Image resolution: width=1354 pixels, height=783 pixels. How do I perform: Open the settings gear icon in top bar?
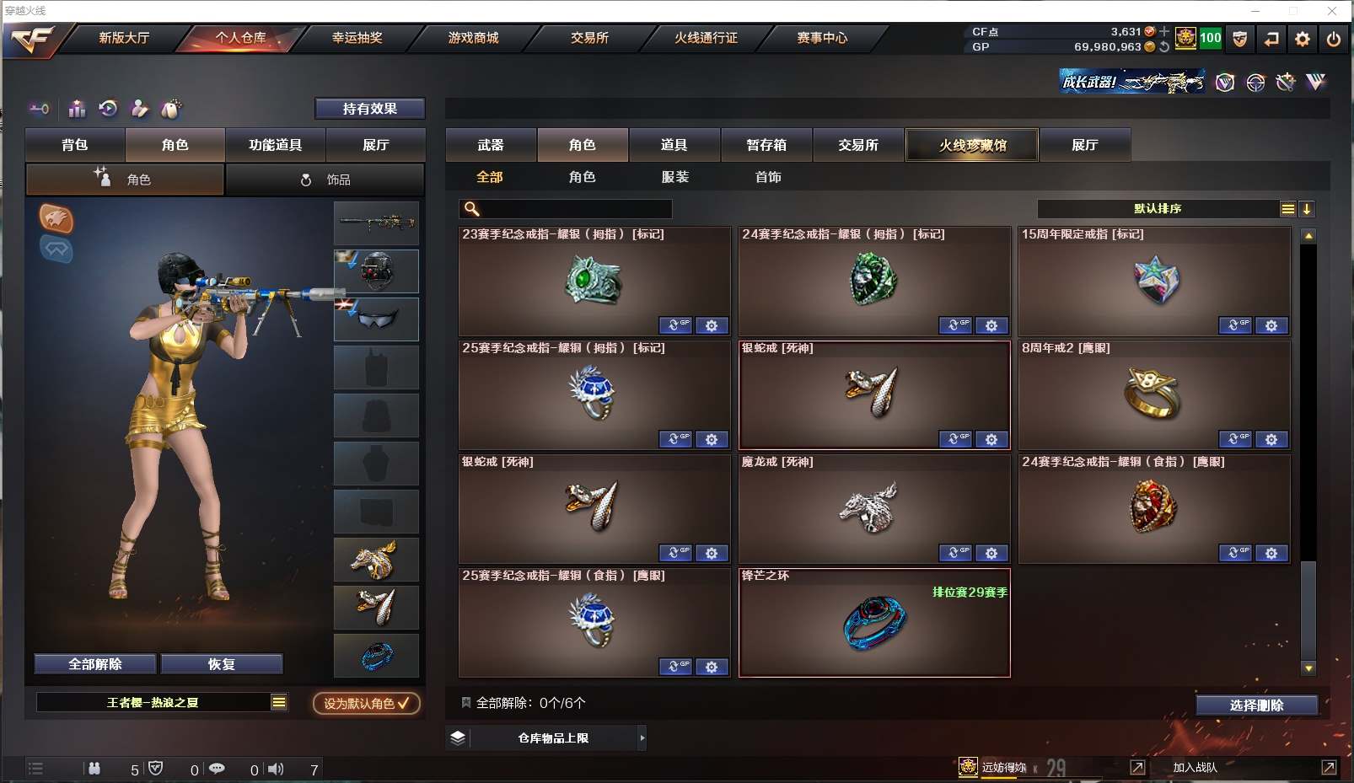pos(1302,39)
